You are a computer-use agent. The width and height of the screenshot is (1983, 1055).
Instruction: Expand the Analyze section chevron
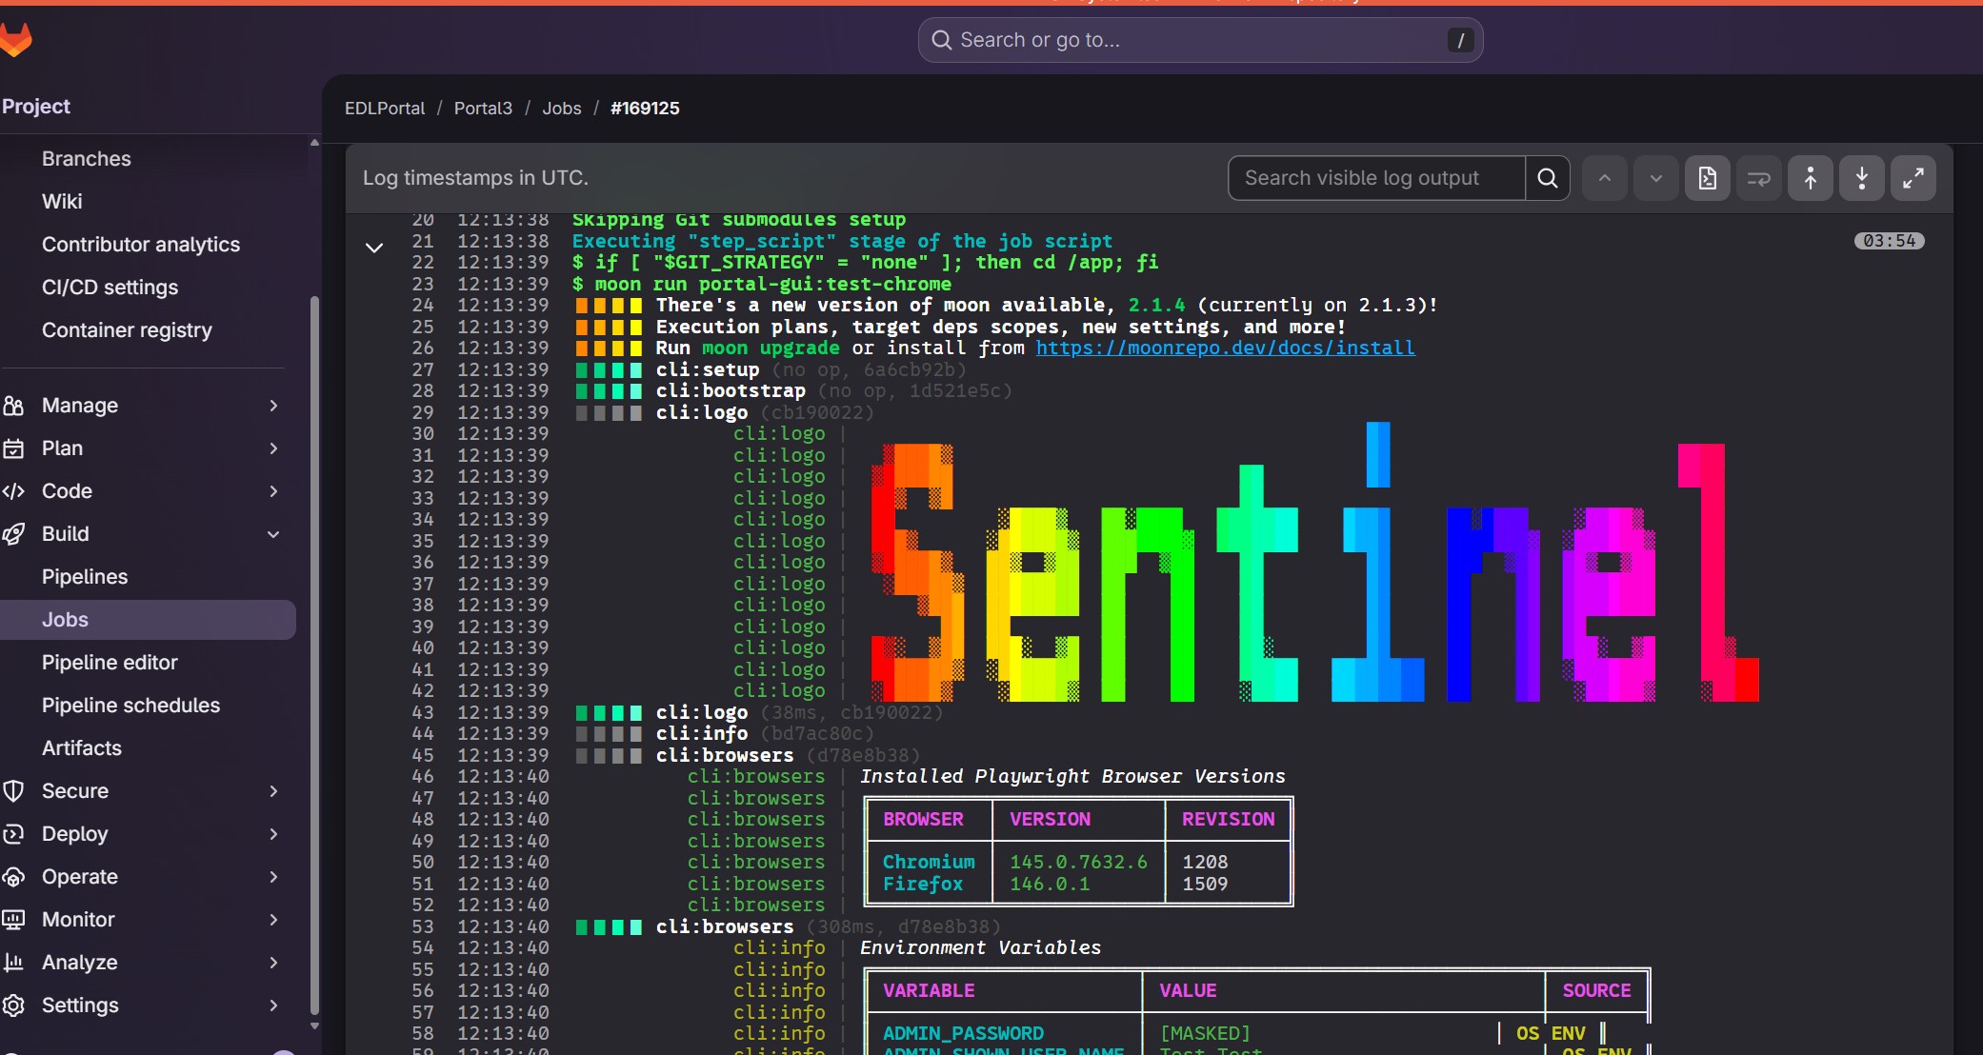point(273,963)
